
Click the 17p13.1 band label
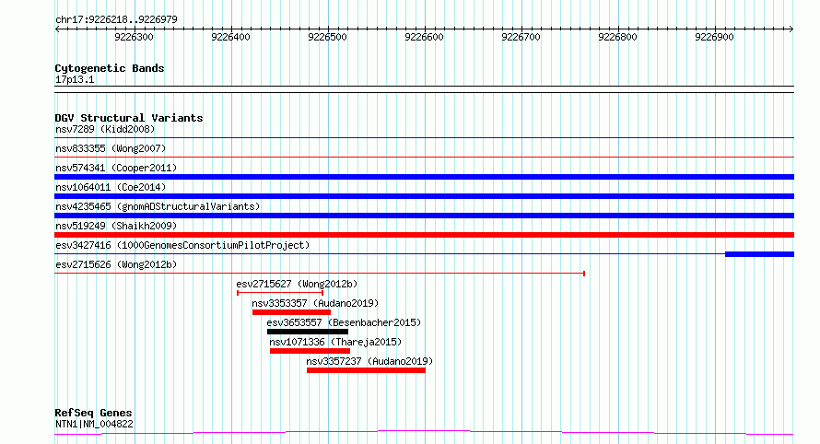(75, 79)
